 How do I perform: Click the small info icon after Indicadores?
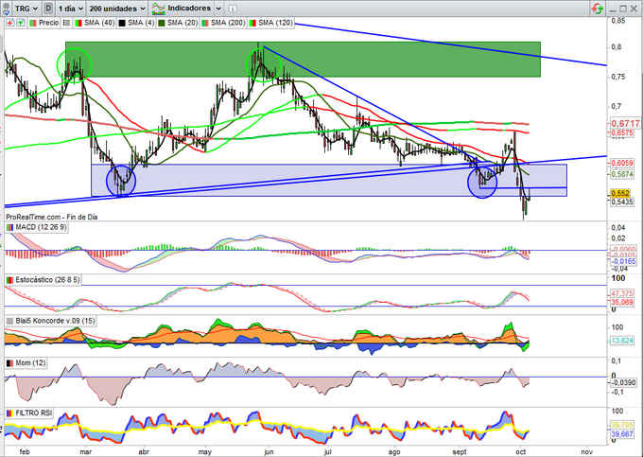point(232,9)
